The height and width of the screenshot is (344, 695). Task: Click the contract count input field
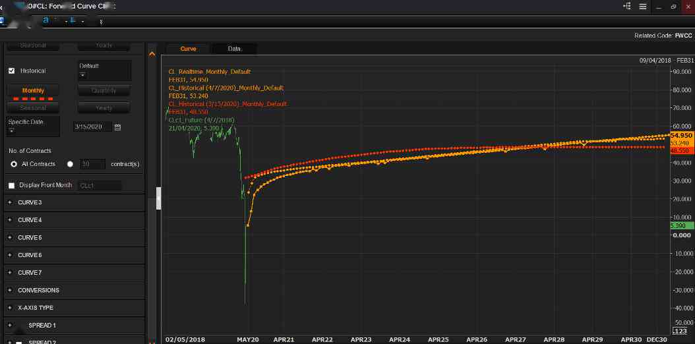[x=92, y=164]
